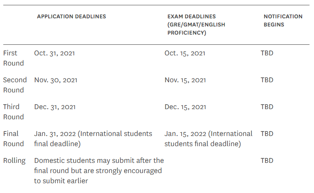Click the Oct. 31, 2021 application deadline
314x193 pixels.
[x=54, y=53]
